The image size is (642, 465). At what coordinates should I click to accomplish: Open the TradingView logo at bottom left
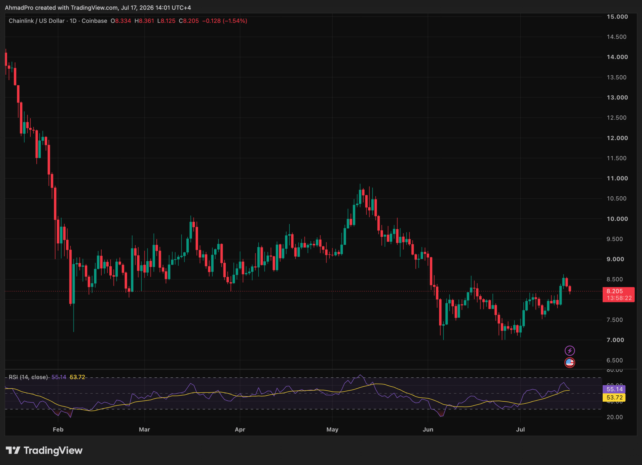pyautogui.click(x=44, y=450)
